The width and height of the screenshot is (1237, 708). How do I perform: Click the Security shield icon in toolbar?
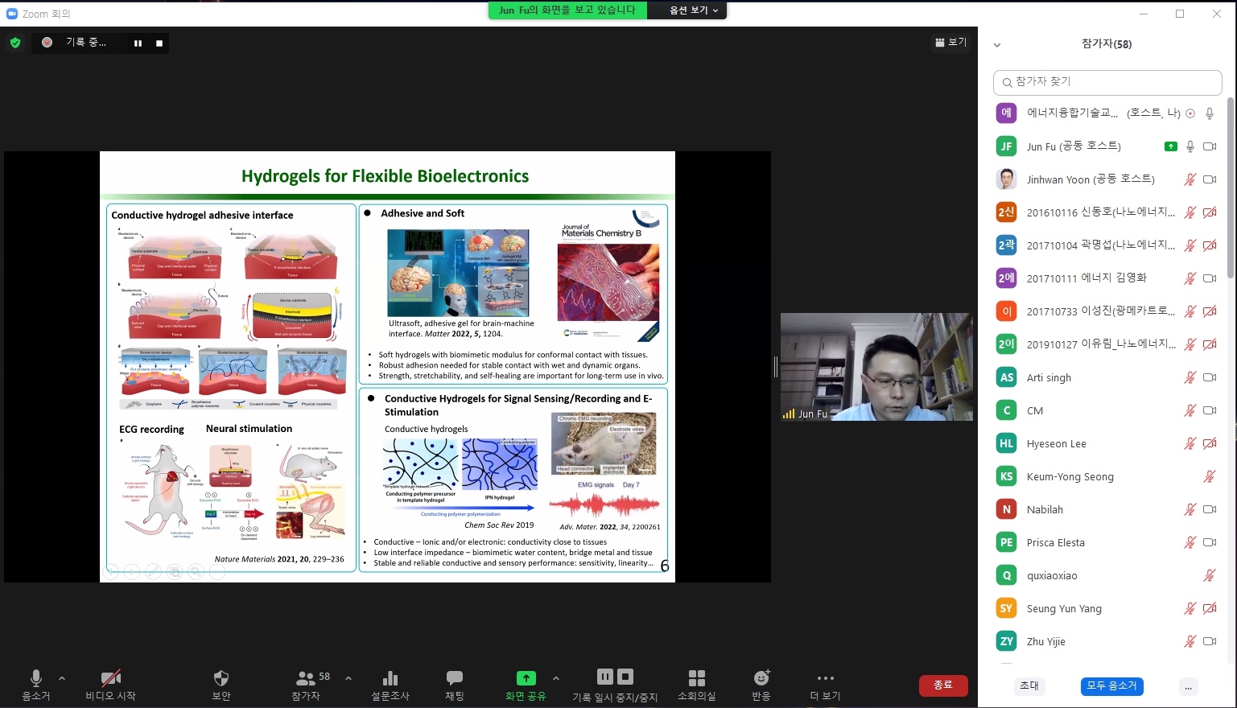[x=221, y=678]
